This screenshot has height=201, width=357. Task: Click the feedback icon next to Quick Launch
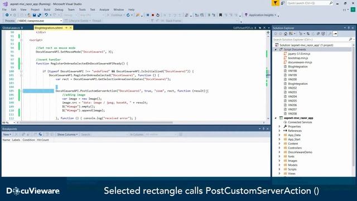click(x=283, y=3)
